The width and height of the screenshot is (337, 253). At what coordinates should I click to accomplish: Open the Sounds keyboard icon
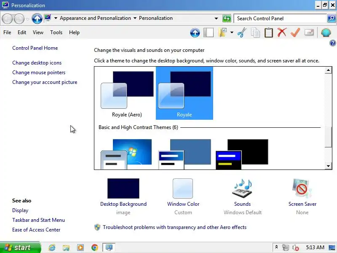243,188
